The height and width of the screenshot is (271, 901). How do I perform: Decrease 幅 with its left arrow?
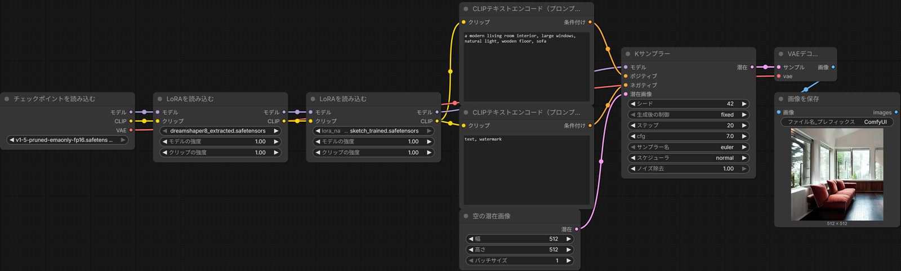pyautogui.click(x=471, y=239)
